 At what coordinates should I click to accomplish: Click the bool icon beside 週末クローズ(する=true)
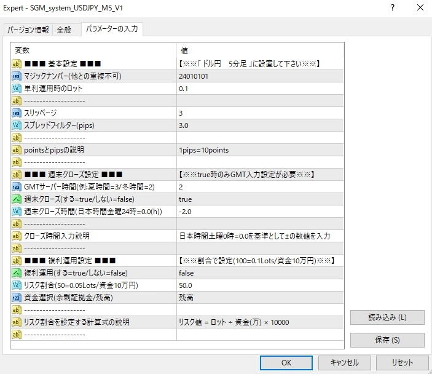click(x=16, y=199)
